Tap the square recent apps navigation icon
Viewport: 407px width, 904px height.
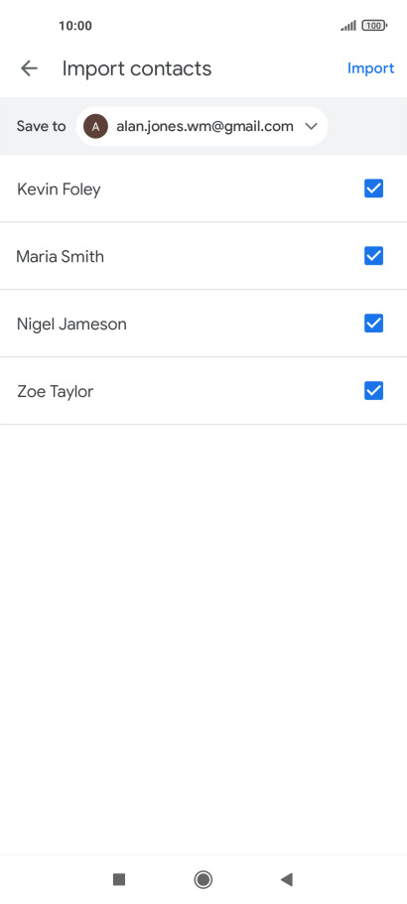[119, 879]
